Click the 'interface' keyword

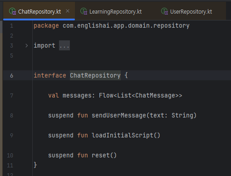(x=50, y=75)
